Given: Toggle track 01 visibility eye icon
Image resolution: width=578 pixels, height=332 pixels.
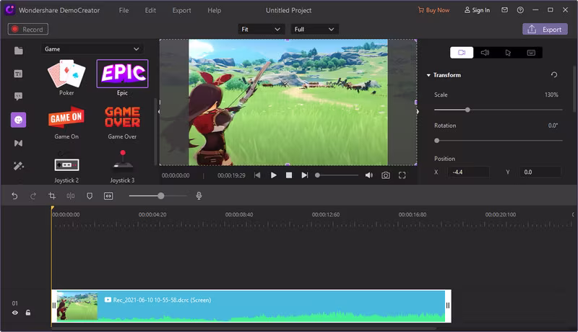Looking at the screenshot, I should point(14,313).
